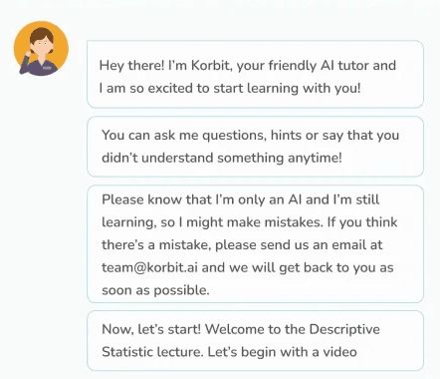The width and height of the screenshot is (440, 379).
Task: Click 'Let's begin with a video' text
Action: click(x=282, y=352)
